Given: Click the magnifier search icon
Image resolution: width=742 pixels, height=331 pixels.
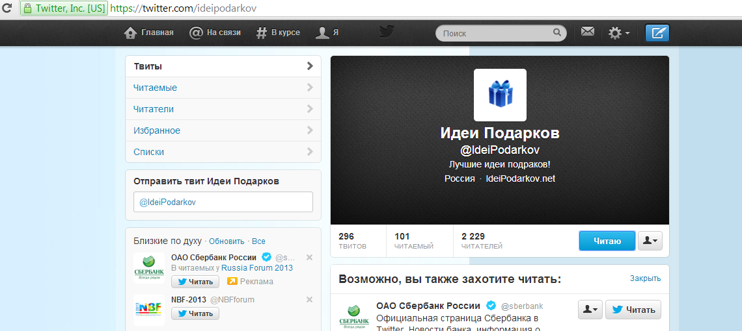Looking at the screenshot, I should [x=557, y=33].
